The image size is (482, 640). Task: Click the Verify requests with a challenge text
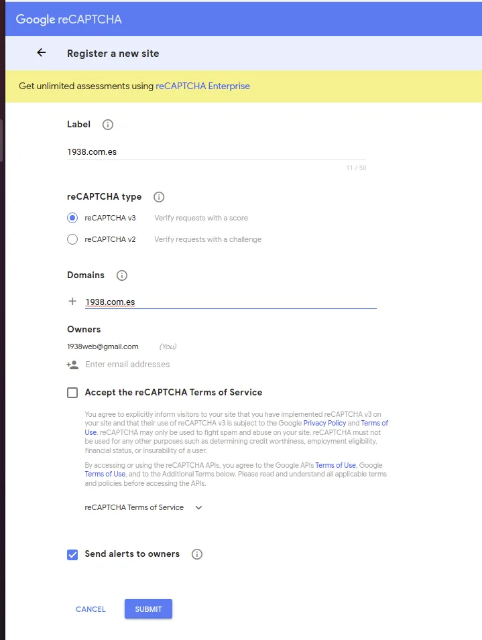(208, 239)
